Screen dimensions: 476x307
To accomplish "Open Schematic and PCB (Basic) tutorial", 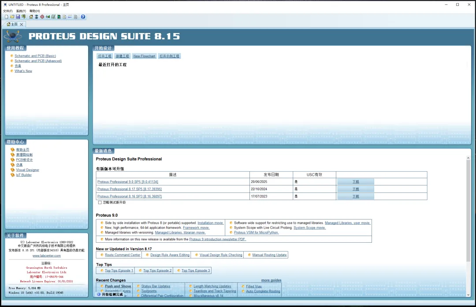I will point(35,56).
